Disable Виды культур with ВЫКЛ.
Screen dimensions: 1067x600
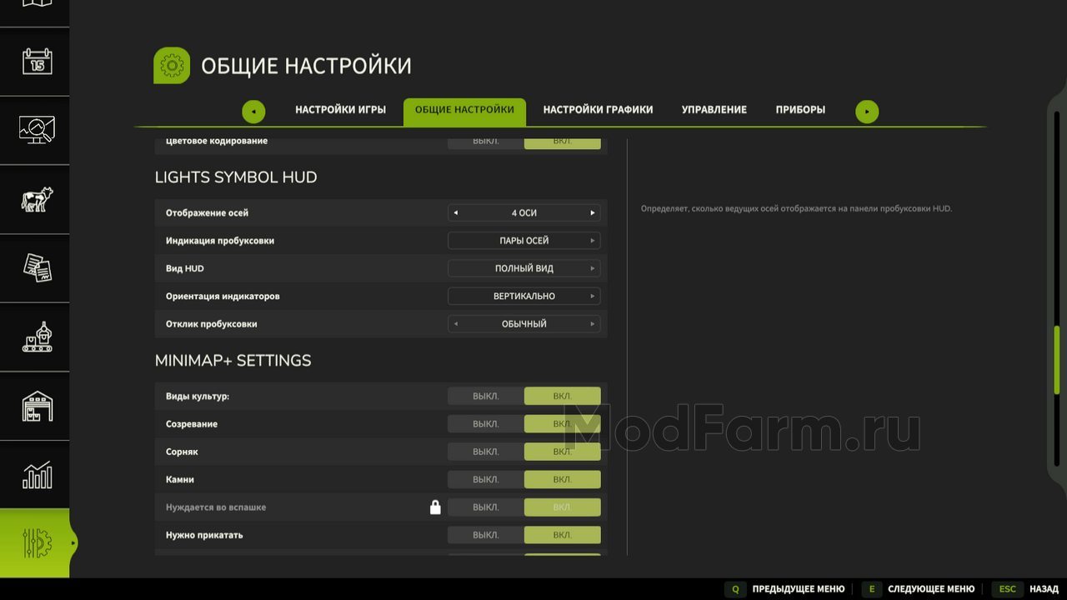tap(486, 396)
